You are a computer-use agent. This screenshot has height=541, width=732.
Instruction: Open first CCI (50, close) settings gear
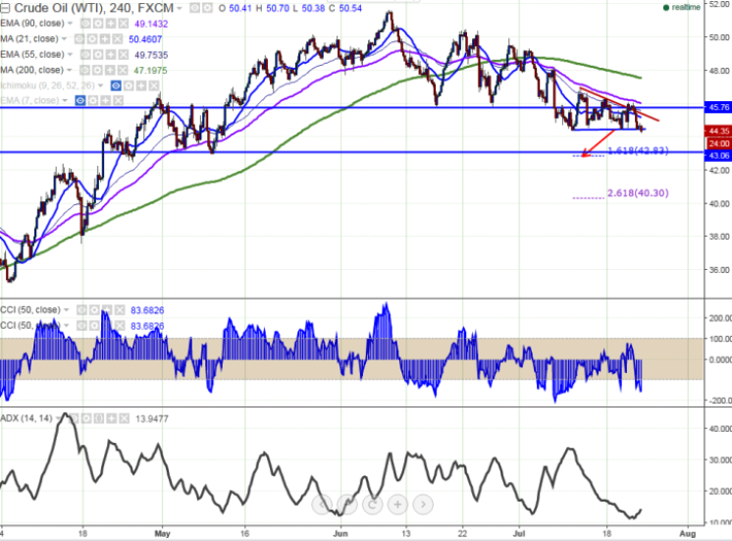(x=94, y=310)
